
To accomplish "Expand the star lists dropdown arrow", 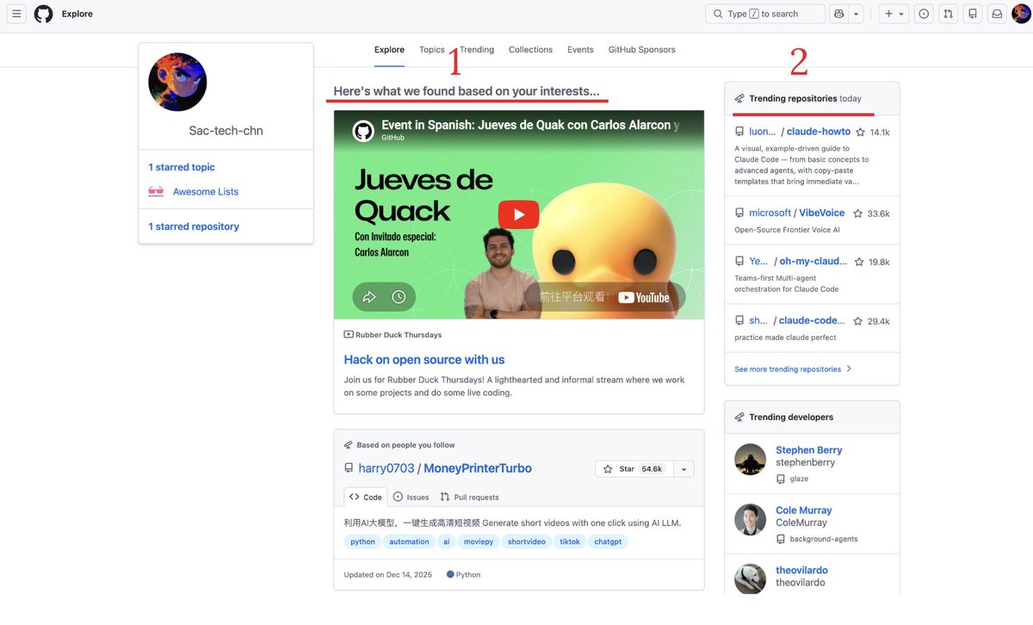I will [684, 469].
